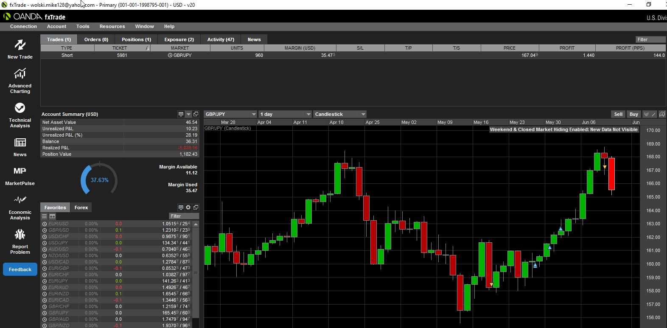Select the chart trend line drawing tool

click(x=654, y=114)
